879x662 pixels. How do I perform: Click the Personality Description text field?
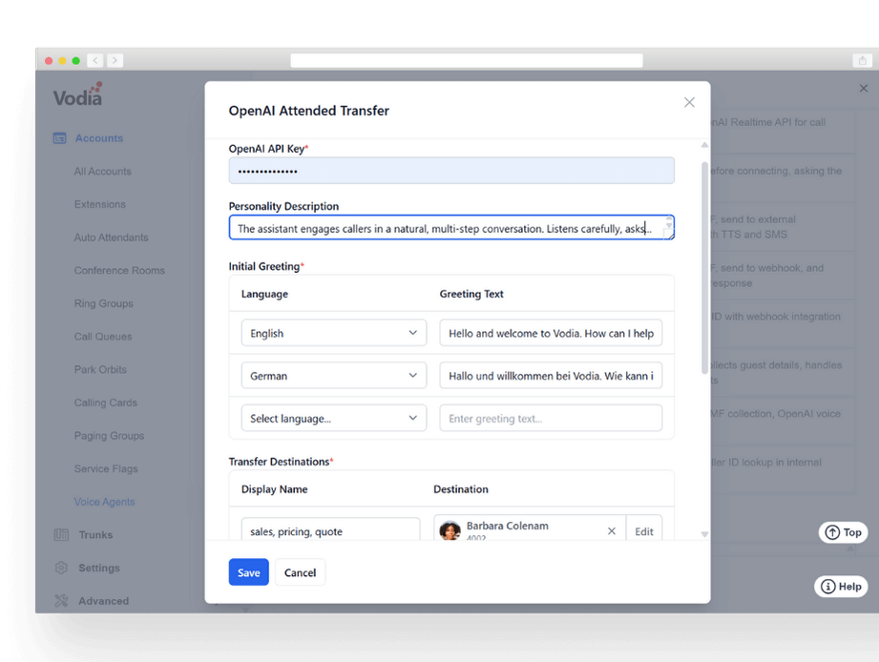click(x=450, y=227)
